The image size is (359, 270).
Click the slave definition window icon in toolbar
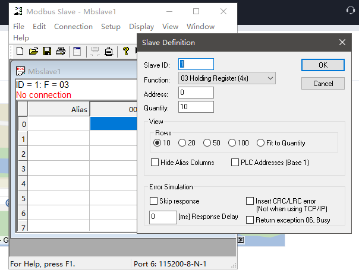(77, 52)
